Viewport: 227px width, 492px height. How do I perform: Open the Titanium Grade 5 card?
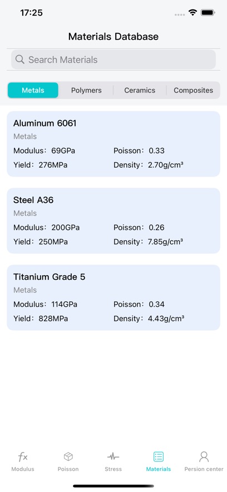[x=113, y=298]
